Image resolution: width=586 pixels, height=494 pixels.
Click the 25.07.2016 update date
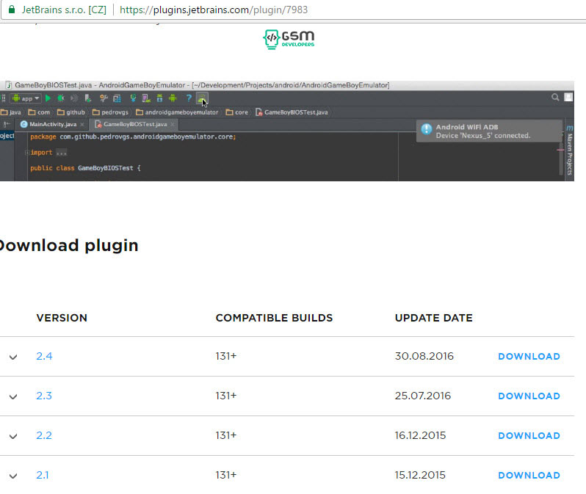pyautogui.click(x=423, y=396)
